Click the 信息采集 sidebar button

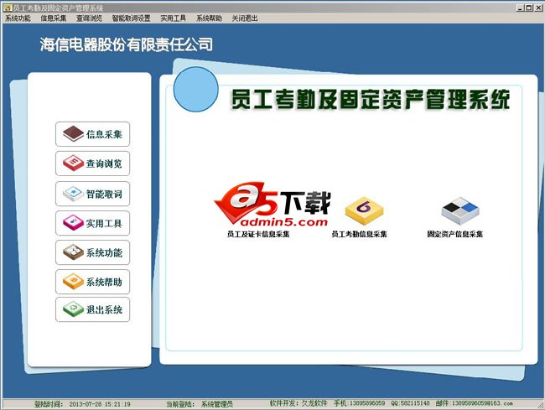coord(92,134)
